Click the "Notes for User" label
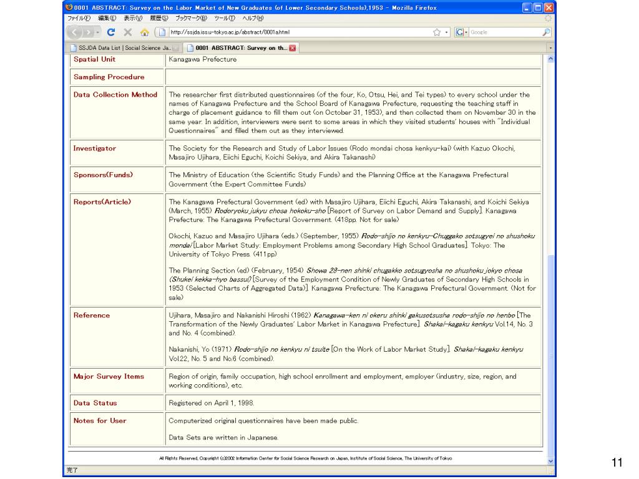Image resolution: width=639 pixels, height=479 pixels. (x=100, y=421)
